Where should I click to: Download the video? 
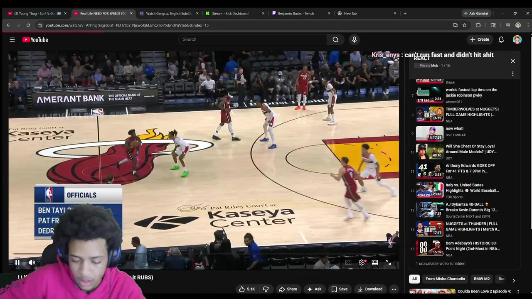[x=370, y=289]
